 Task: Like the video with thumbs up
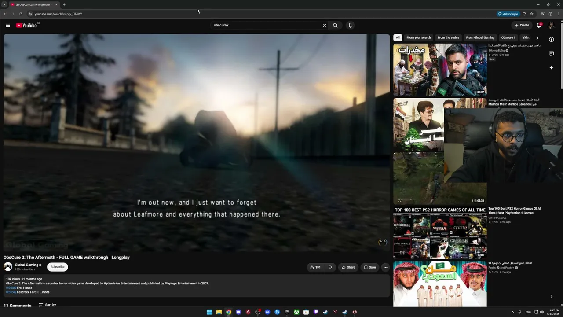(x=315, y=267)
